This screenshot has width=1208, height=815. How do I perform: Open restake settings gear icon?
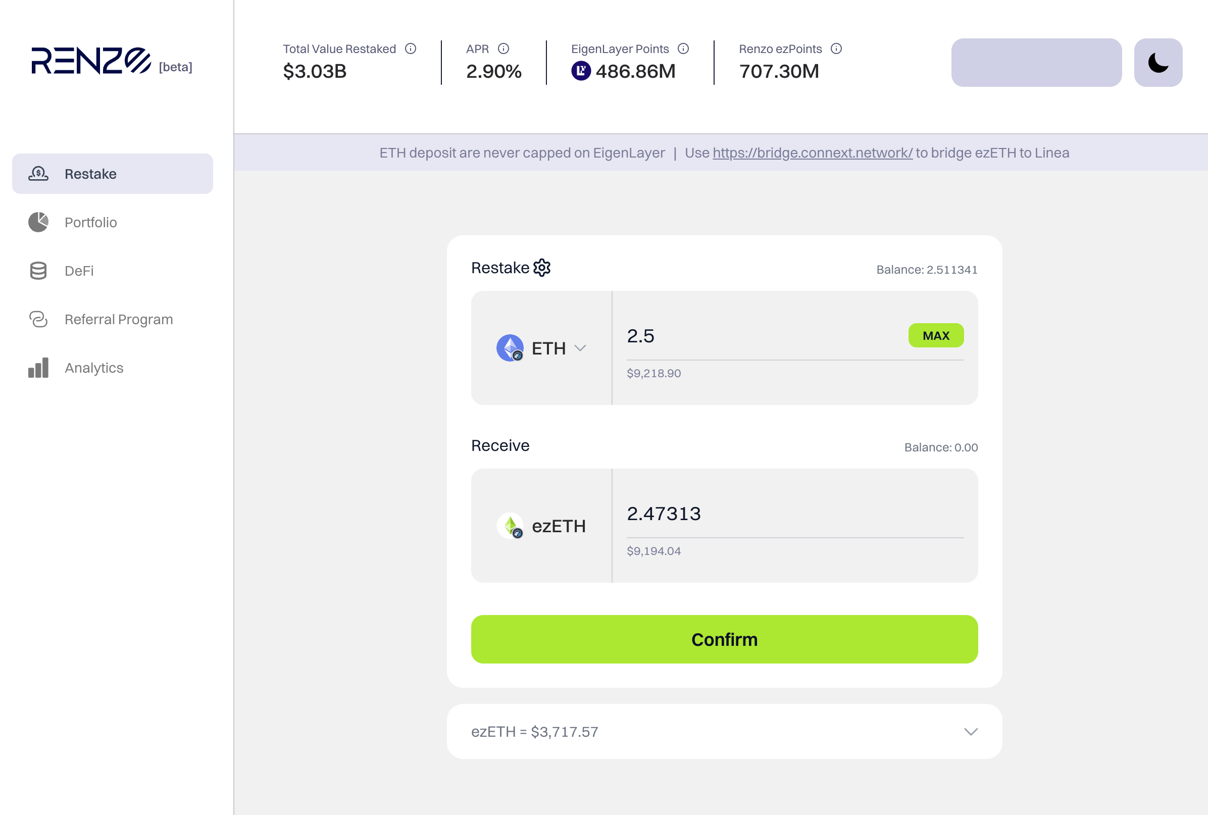tap(541, 268)
